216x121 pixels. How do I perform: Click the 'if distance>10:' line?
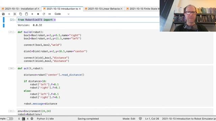click(x=35, y=81)
